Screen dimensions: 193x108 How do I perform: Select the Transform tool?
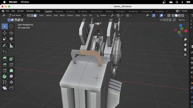coord(11,39)
